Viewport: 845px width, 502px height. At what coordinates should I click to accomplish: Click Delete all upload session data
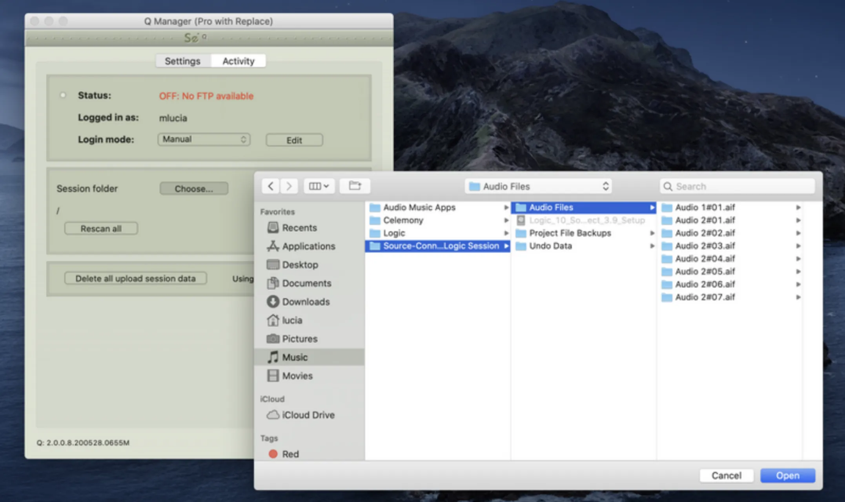point(135,278)
